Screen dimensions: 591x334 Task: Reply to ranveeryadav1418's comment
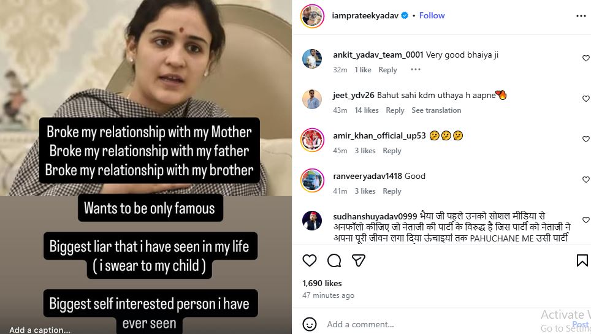click(x=392, y=191)
